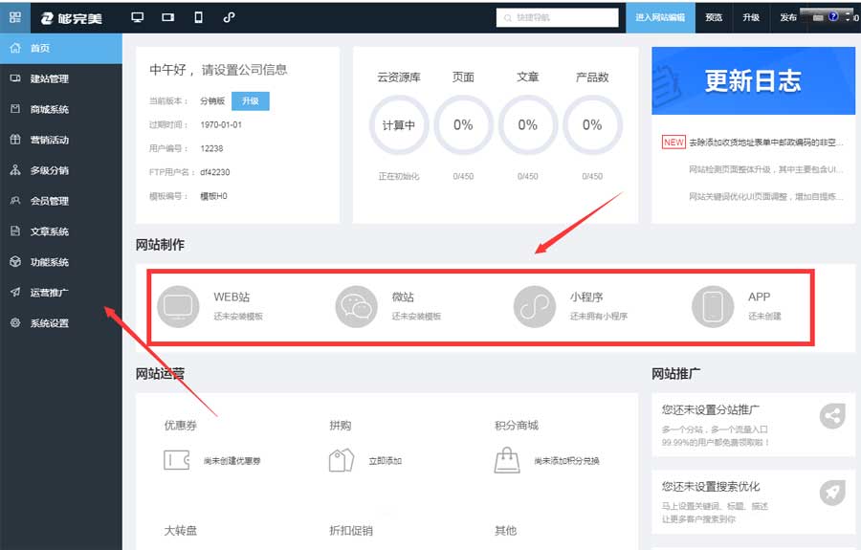Click the desktop preview icon in top bar
The image size is (861, 550).
(137, 17)
